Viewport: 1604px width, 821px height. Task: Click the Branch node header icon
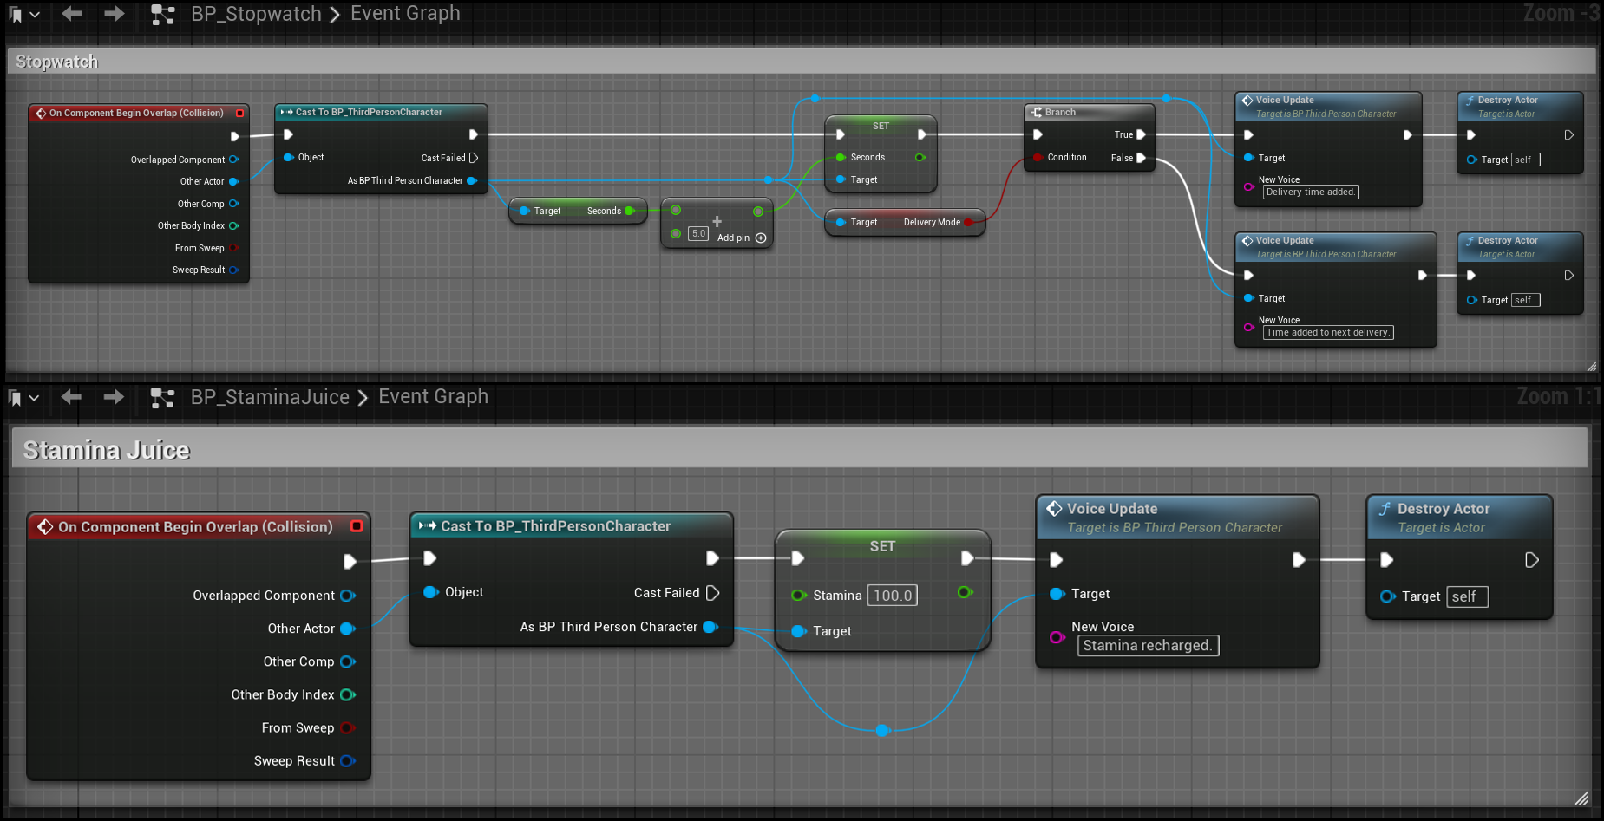coord(1037,113)
